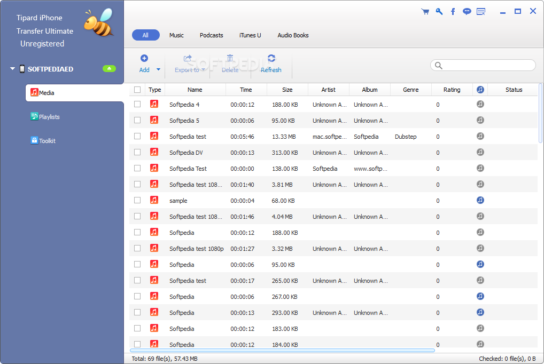Switch to the Audio Books tab
This screenshot has width=544, height=364.
(293, 35)
